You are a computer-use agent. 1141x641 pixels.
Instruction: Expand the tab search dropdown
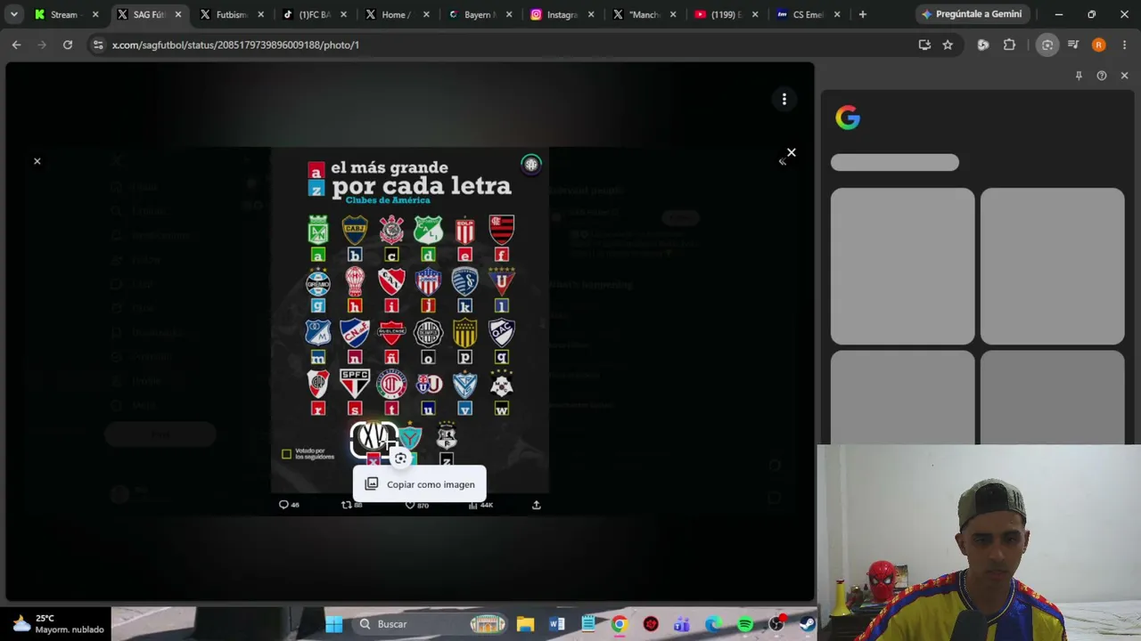coord(13,14)
